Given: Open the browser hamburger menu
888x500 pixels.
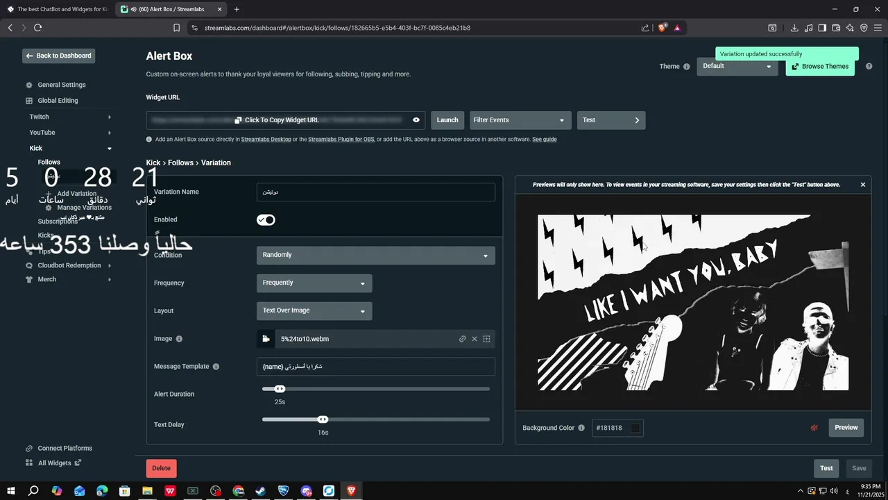Looking at the screenshot, I should click(x=878, y=28).
